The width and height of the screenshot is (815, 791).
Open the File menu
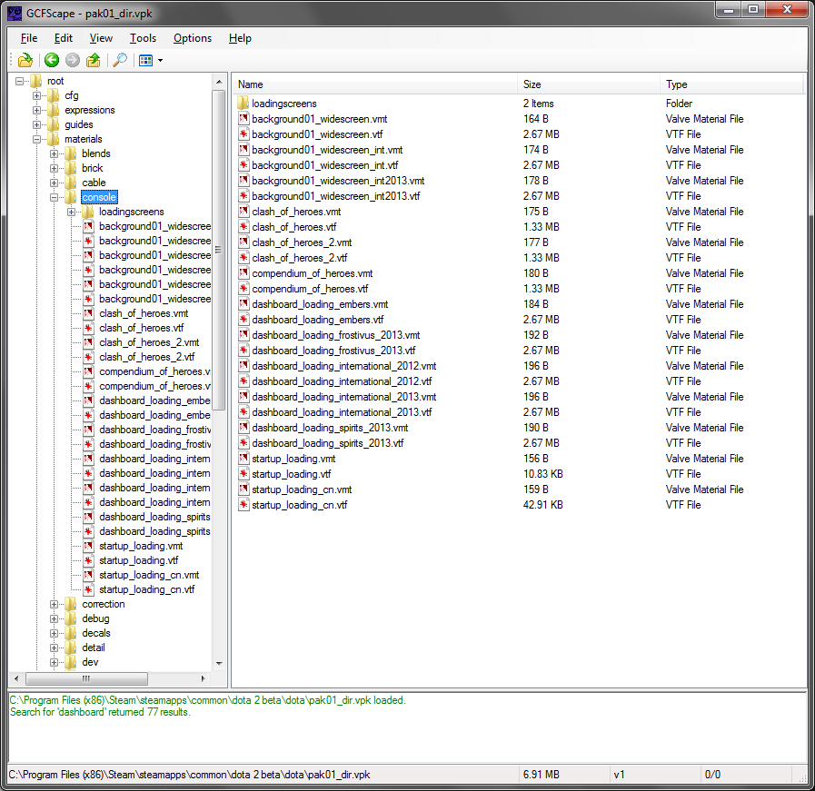pos(28,38)
